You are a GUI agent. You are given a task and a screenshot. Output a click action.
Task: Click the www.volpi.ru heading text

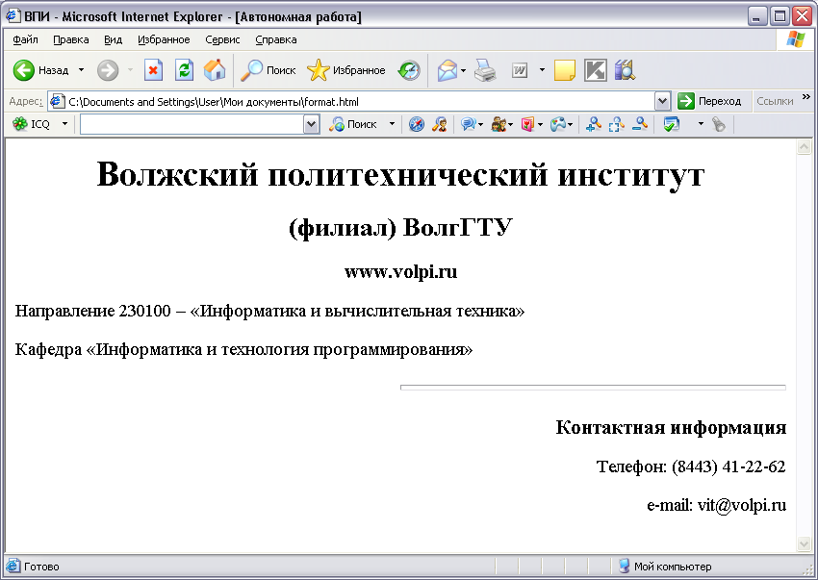400,272
